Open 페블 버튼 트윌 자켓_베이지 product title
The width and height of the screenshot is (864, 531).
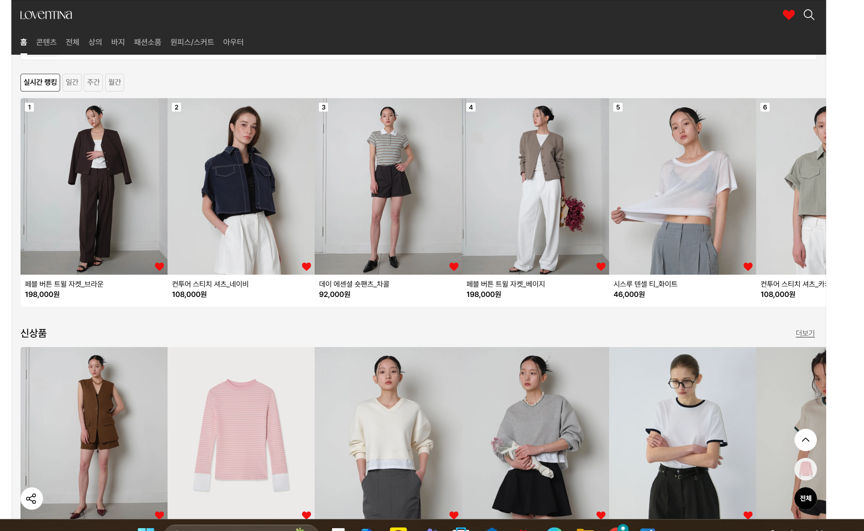[506, 284]
